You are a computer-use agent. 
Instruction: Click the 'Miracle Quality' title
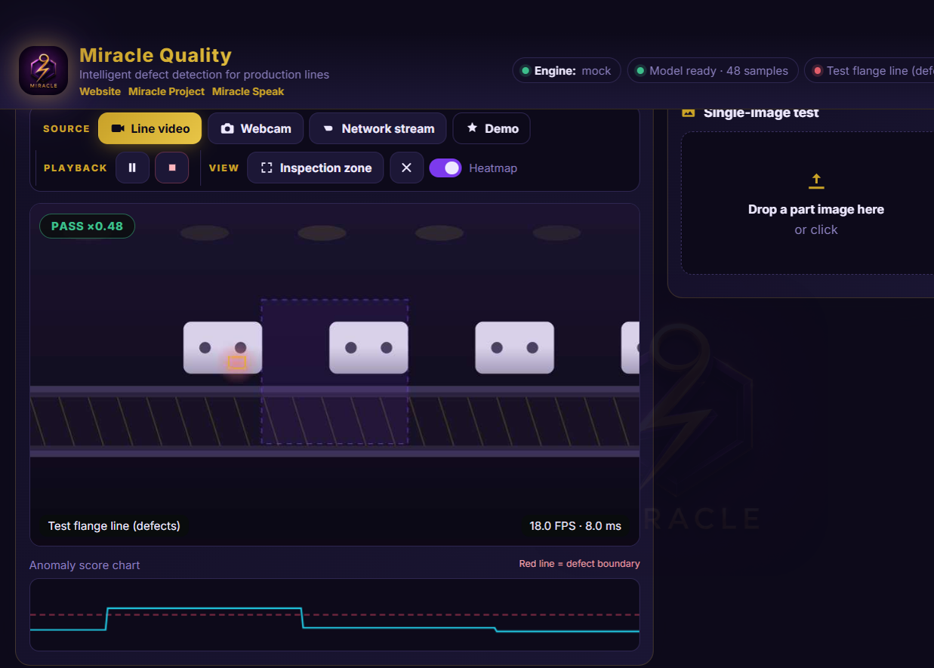156,55
